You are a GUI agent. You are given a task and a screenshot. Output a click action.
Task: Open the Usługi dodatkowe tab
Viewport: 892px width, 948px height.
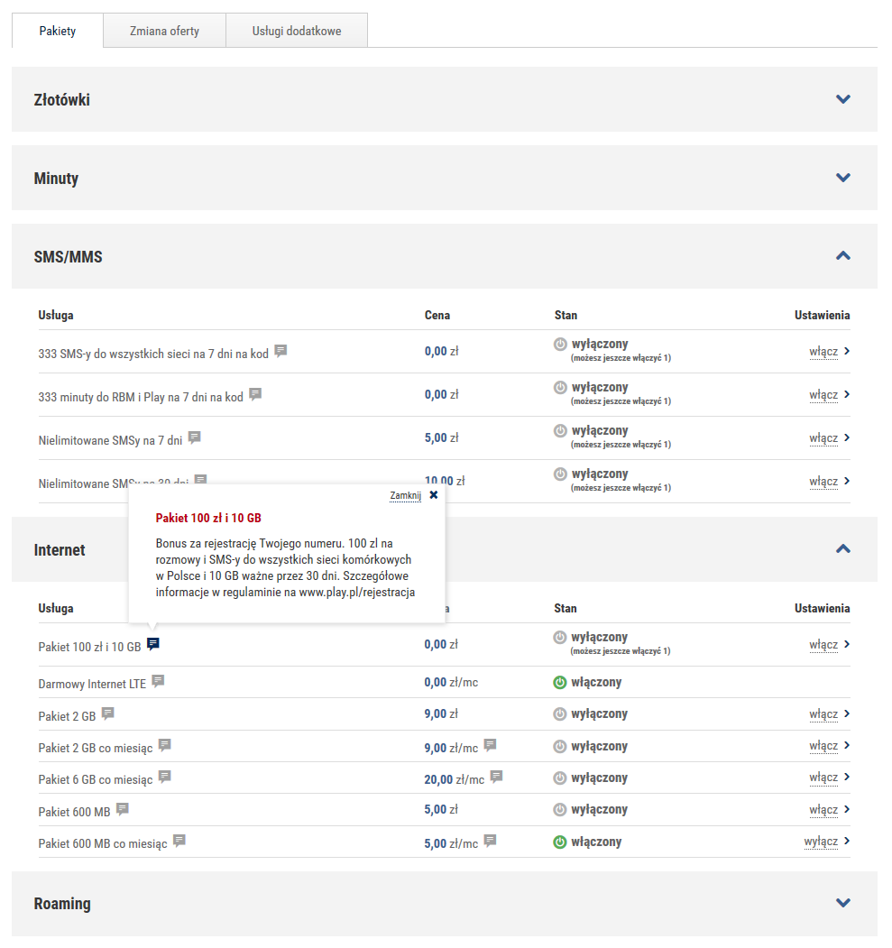pyautogui.click(x=296, y=31)
